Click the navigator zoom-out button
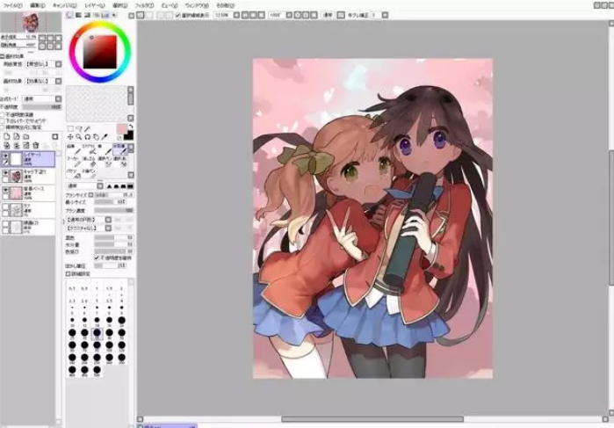The height and width of the screenshot is (428, 614). pyautogui.click(x=42, y=38)
